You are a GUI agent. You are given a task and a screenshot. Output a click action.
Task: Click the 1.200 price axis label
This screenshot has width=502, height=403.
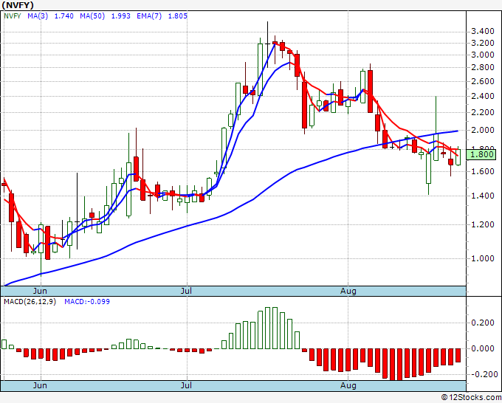[483, 224]
